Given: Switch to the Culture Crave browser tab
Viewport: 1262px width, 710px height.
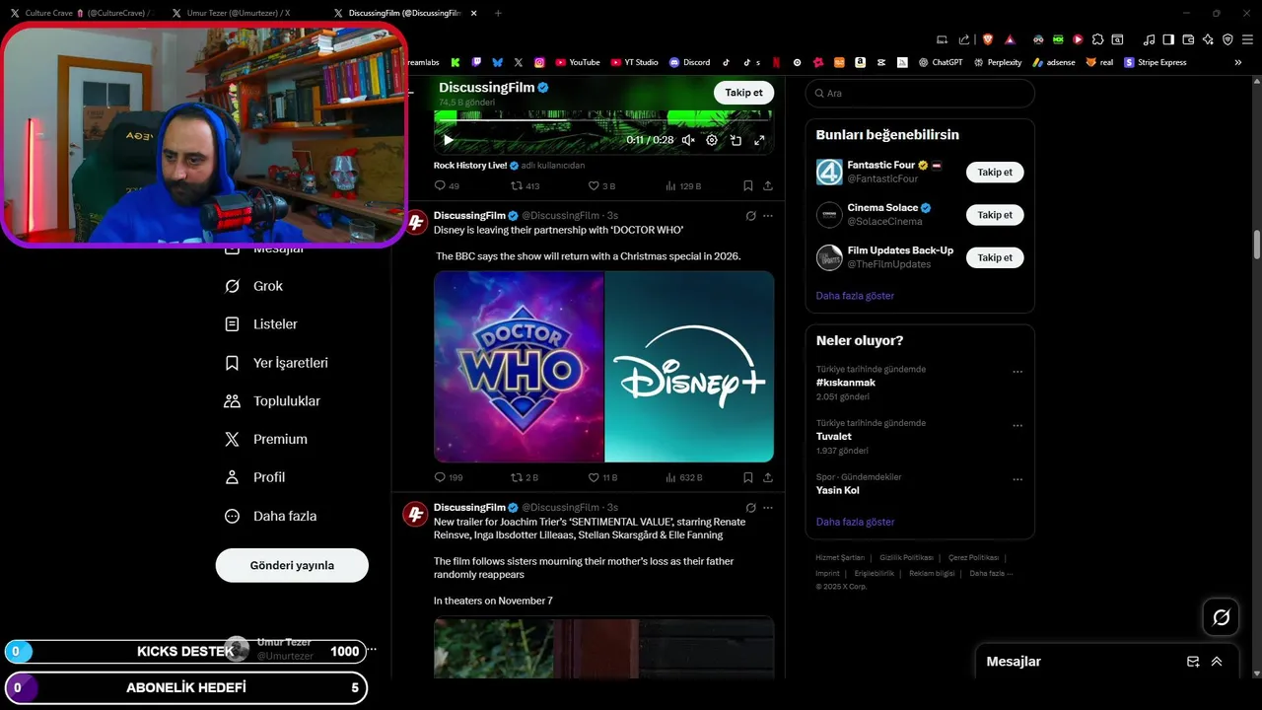Looking at the screenshot, I should (x=81, y=13).
